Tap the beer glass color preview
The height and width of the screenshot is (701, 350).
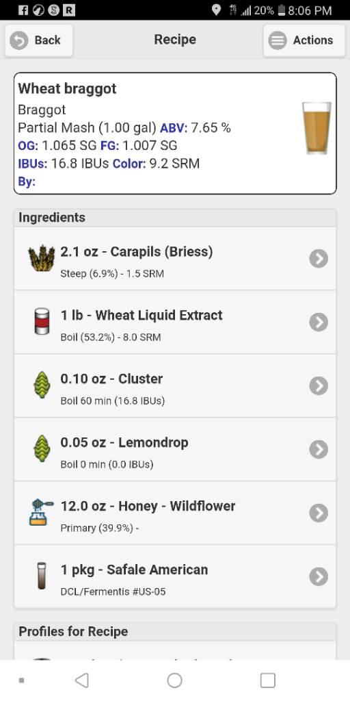point(317,128)
